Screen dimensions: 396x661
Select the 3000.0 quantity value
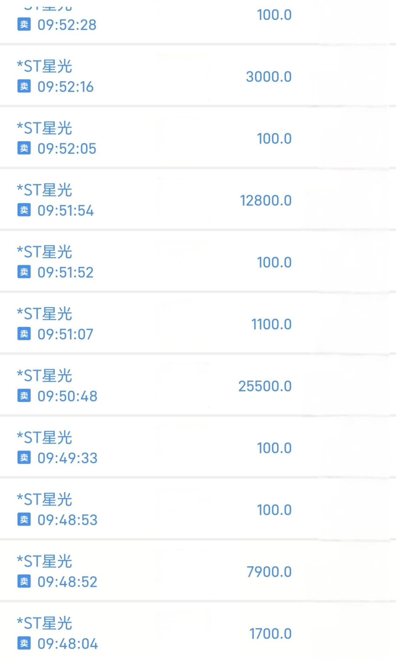coord(269,77)
